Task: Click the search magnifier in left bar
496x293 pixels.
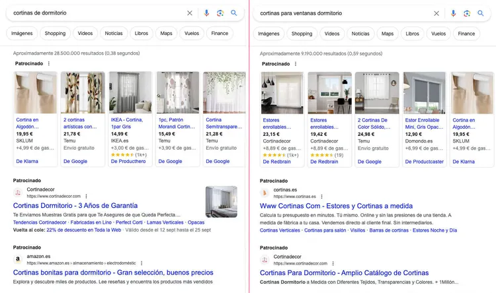Action: [x=233, y=13]
